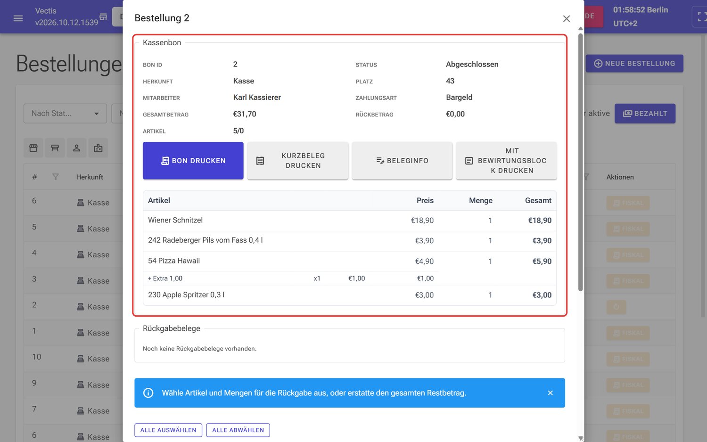Click the Herkunft column header
This screenshot has height=442, width=707.
[x=90, y=177]
